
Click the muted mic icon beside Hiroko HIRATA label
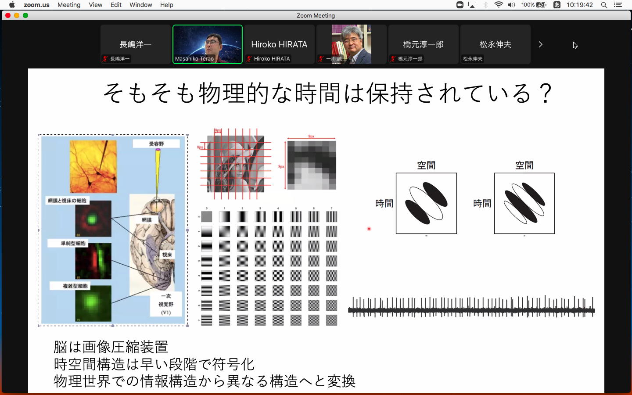coord(249,59)
